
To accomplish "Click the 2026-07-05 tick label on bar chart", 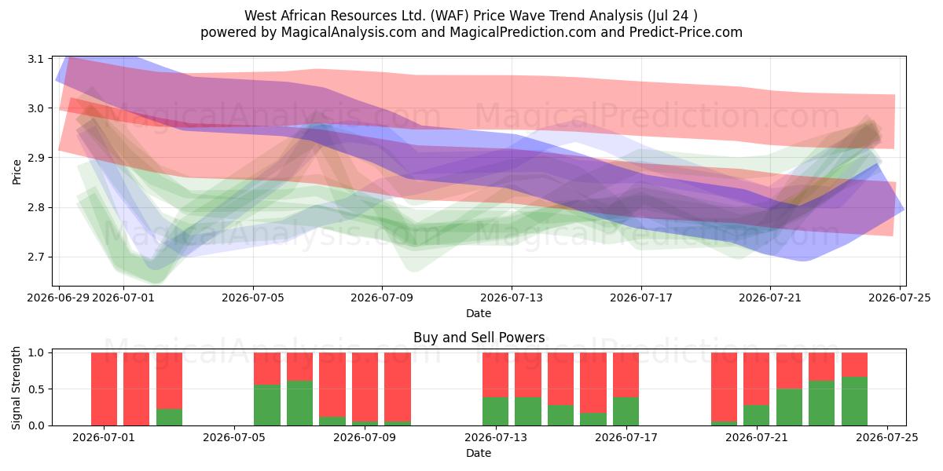I will 234,437.
